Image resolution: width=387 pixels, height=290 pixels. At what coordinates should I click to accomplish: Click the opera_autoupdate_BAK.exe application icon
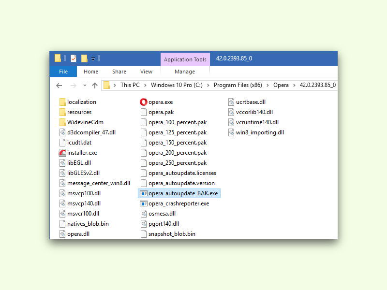[x=144, y=194]
